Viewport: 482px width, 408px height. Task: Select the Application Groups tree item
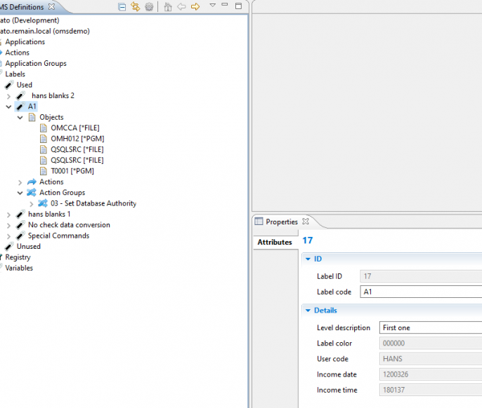pyautogui.click(x=36, y=63)
